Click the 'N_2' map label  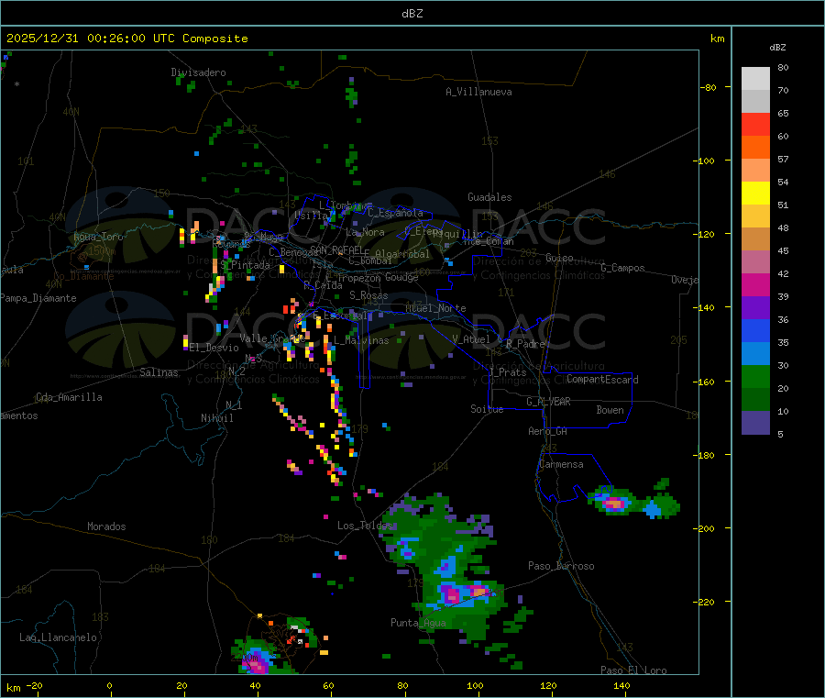[x=236, y=371]
